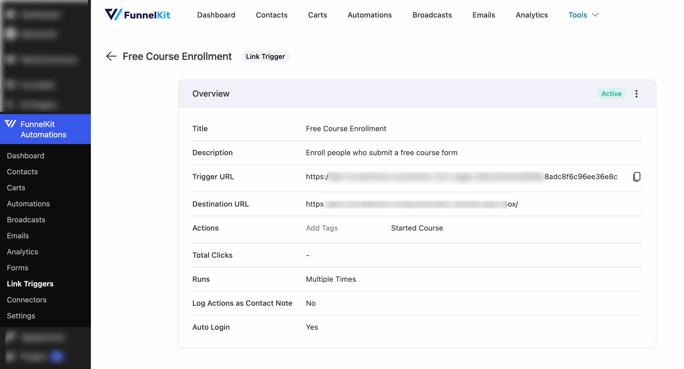
Task: Open the Destination URL link
Action: [411, 204]
